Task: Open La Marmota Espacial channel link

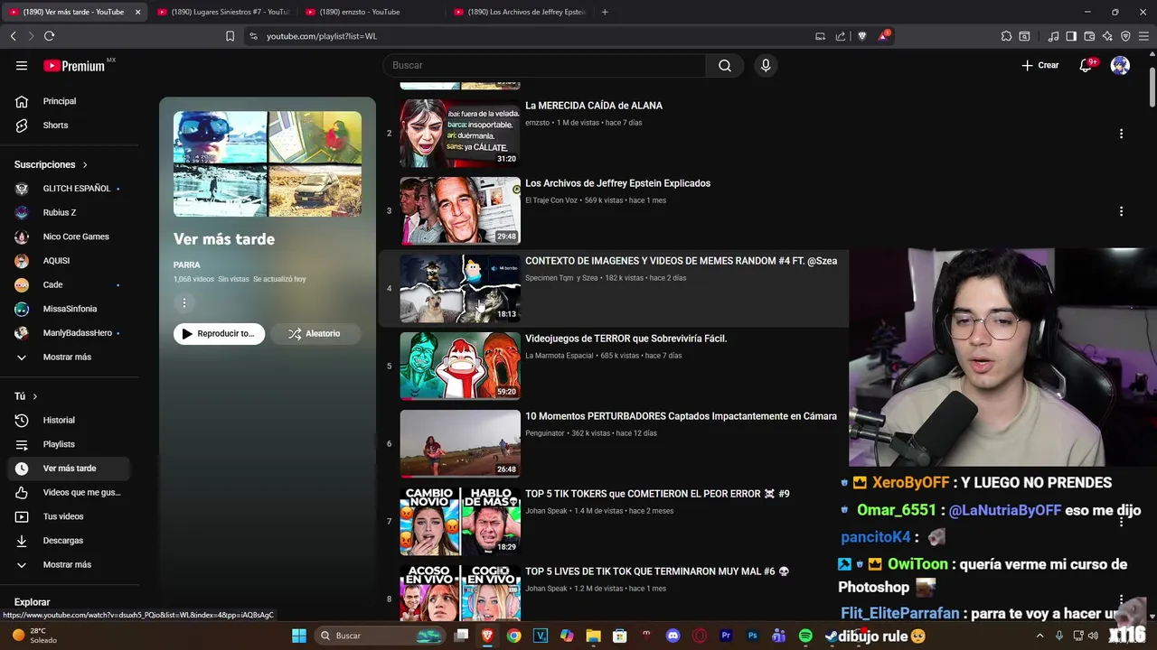Action: click(x=559, y=356)
